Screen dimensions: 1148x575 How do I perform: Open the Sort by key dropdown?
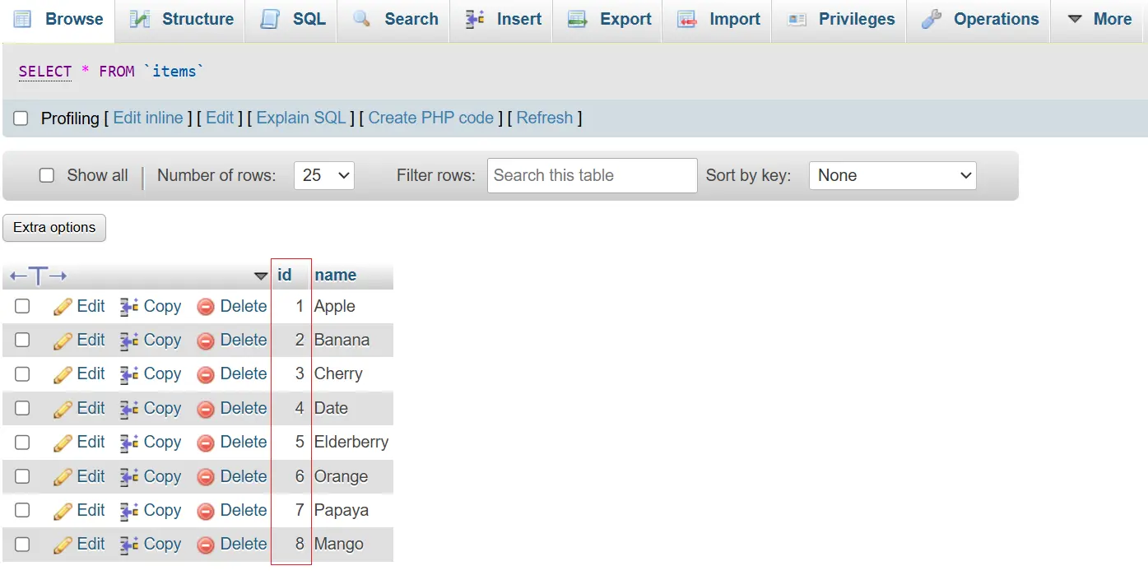point(893,175)
